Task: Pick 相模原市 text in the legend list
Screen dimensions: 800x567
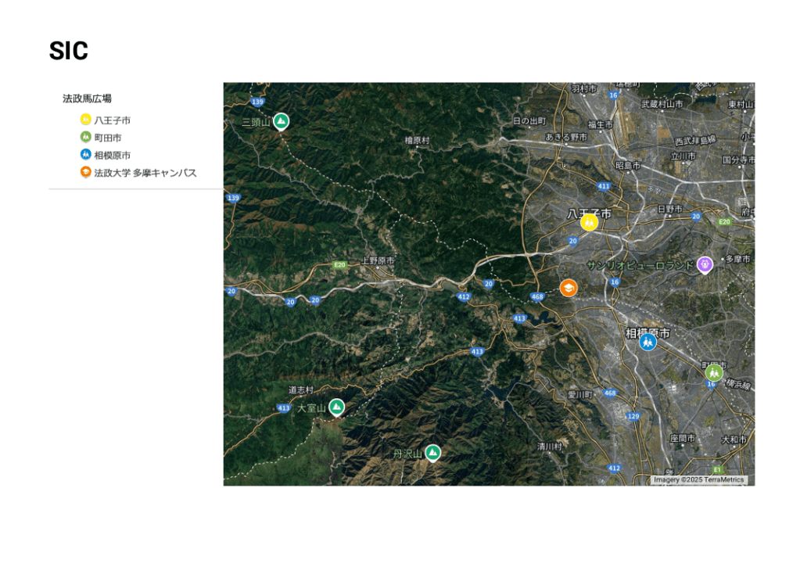Action: [112, 156]
